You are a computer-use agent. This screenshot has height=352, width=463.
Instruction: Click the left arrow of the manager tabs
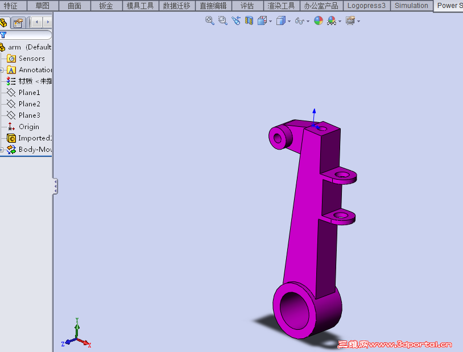click(37, 22)
